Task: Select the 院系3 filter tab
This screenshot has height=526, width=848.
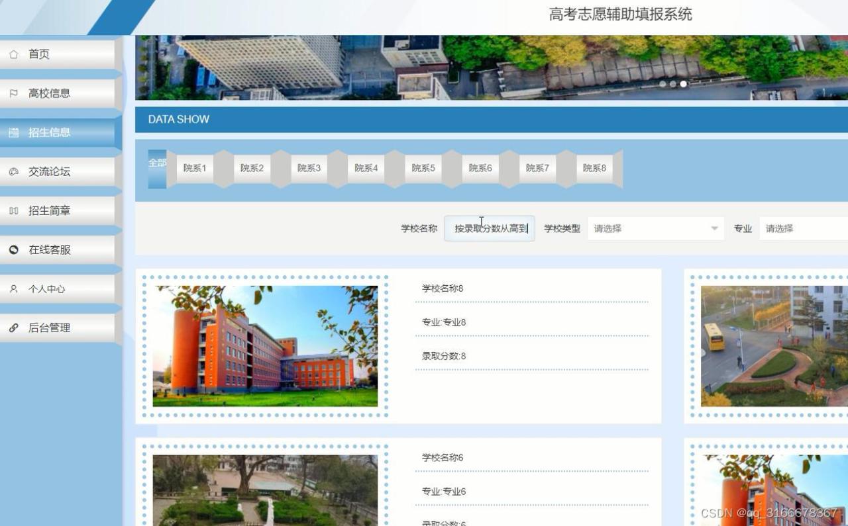Action: (x=309, y=168)
